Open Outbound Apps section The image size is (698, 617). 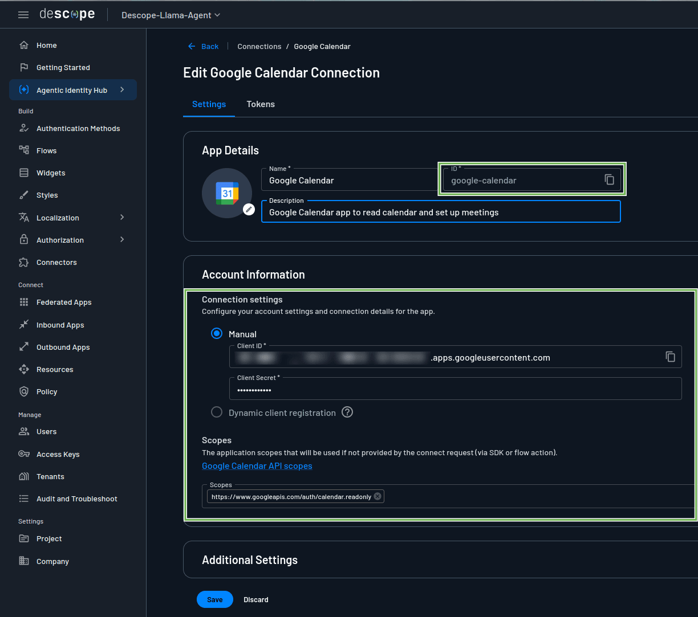(73, 347)
